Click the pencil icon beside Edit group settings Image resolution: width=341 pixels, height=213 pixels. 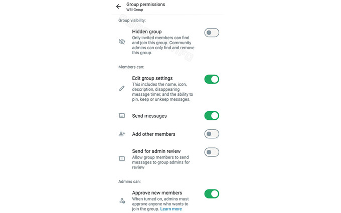122,88
